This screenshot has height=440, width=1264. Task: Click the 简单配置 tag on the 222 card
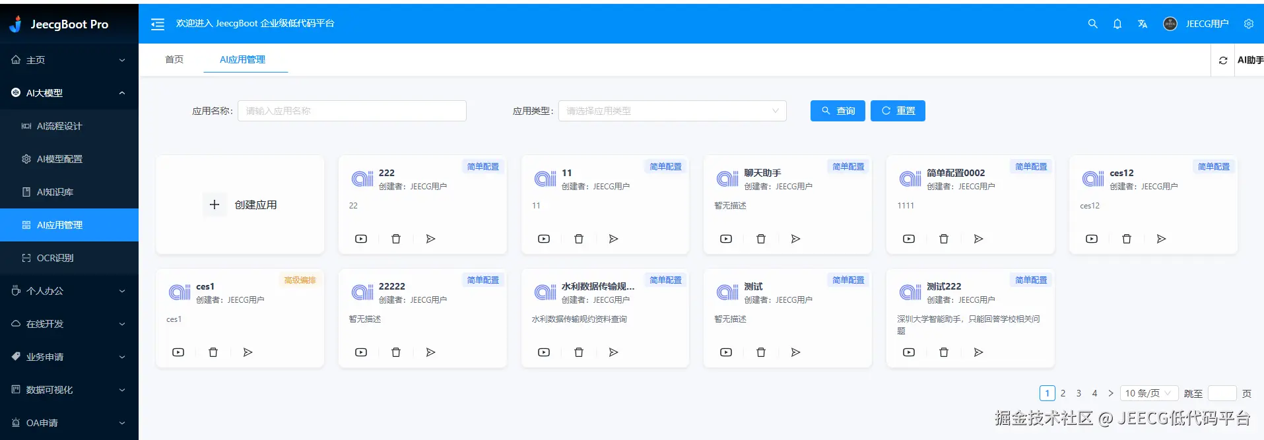482,167
